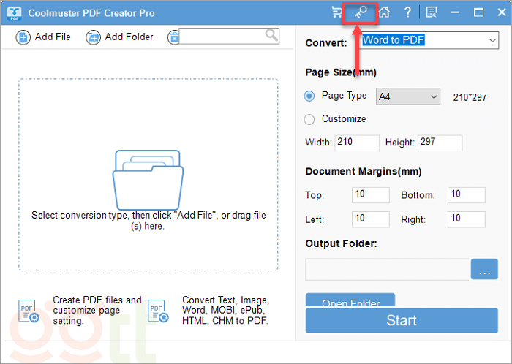Open the register key icon

click(x=360, y=12)
